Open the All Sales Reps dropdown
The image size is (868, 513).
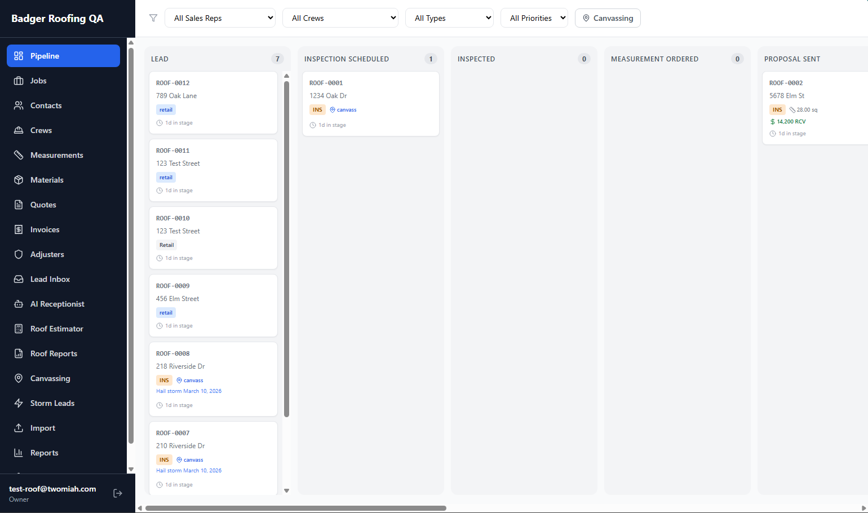[x=220, y=18]
